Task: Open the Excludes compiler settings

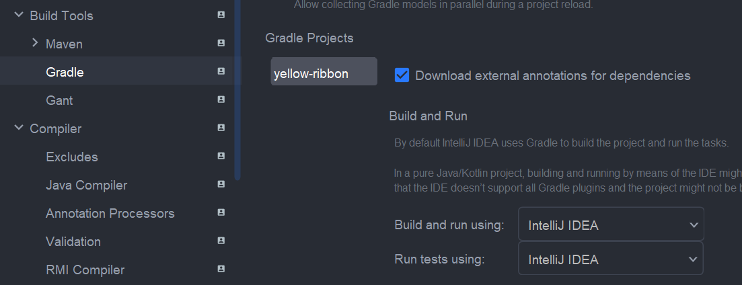Action: click(x=72, y=157)
